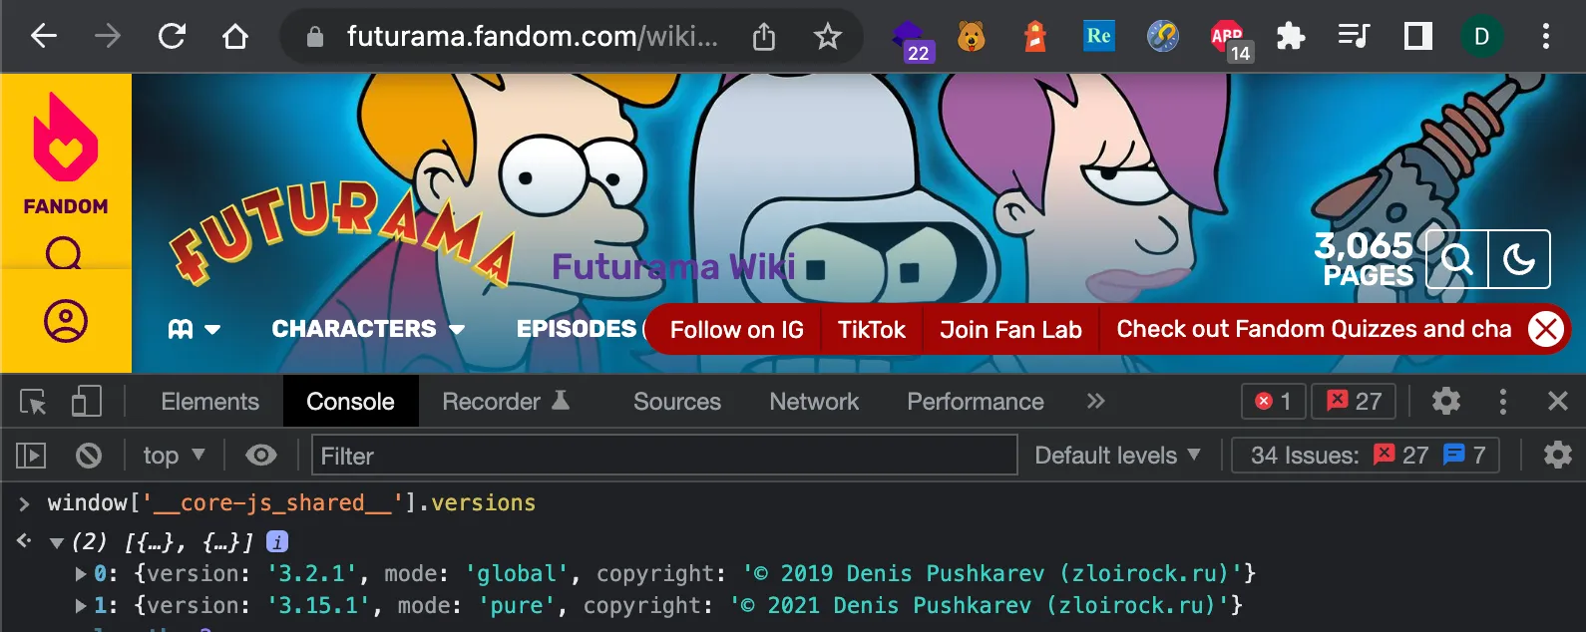
Task: Go back to previous page
Action: pos(44,37)
